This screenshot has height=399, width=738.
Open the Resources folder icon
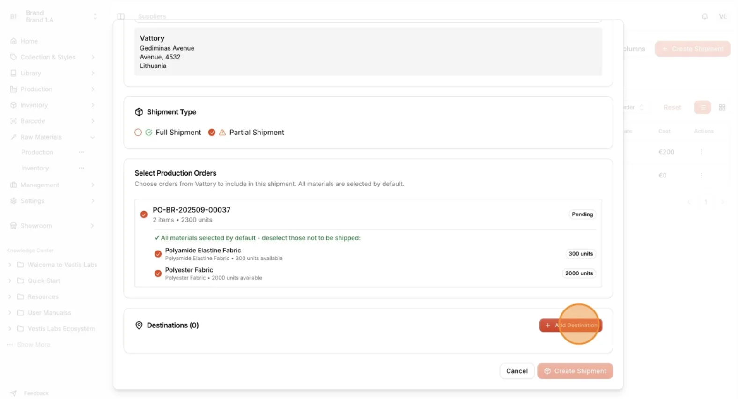pos(21,296)
